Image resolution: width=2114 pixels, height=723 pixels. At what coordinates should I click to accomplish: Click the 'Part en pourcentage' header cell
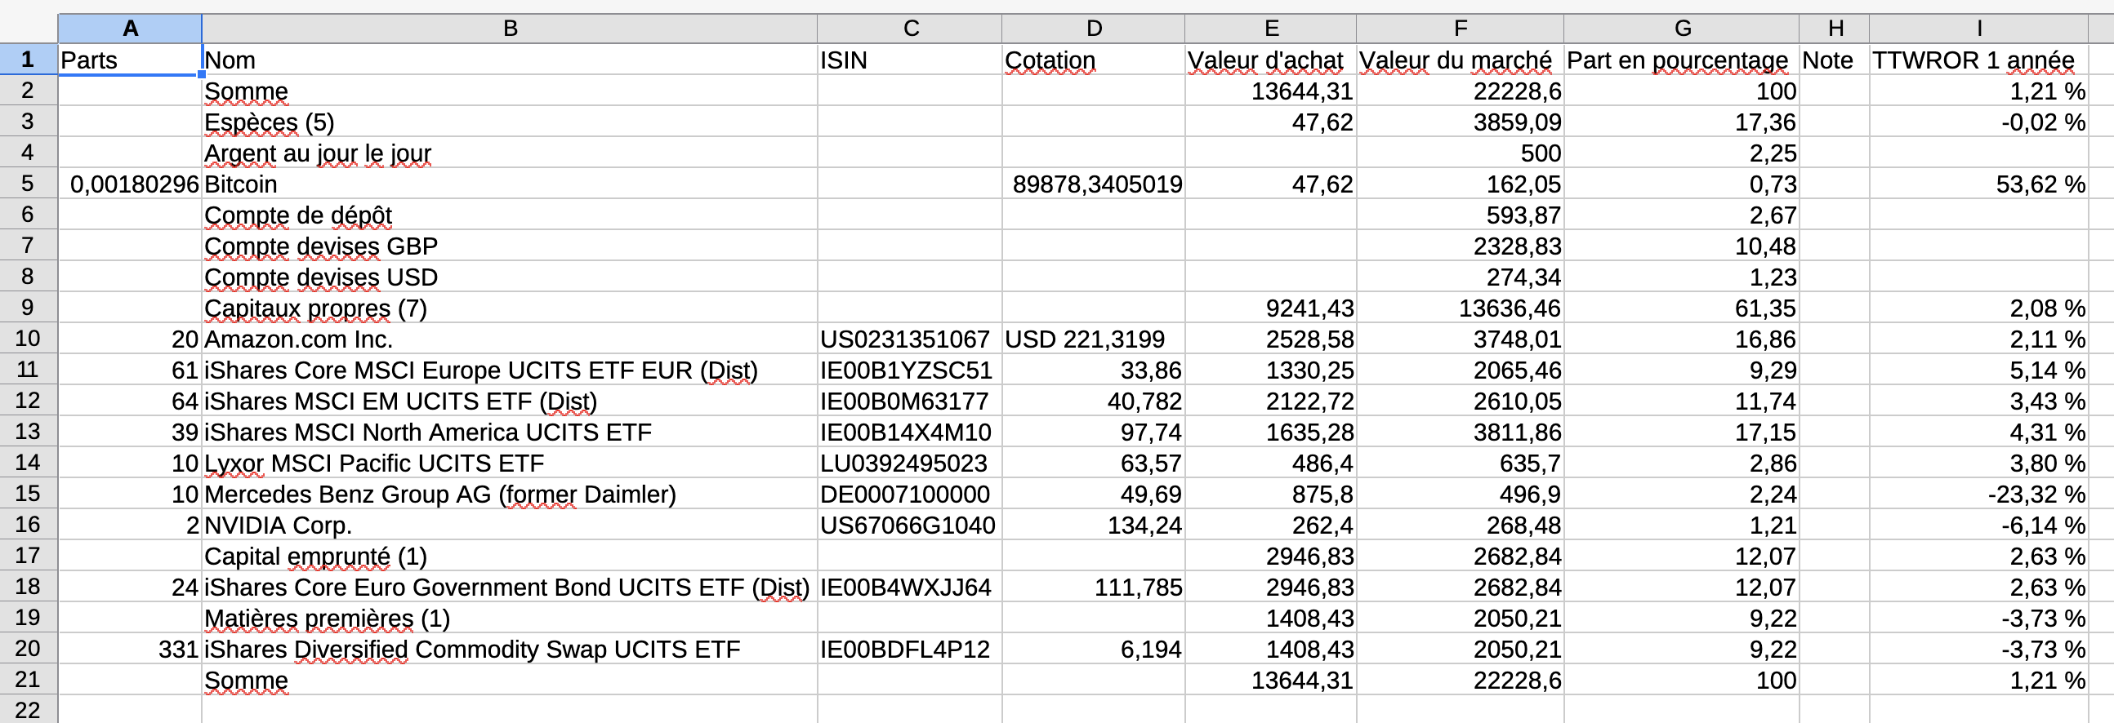1683,60
